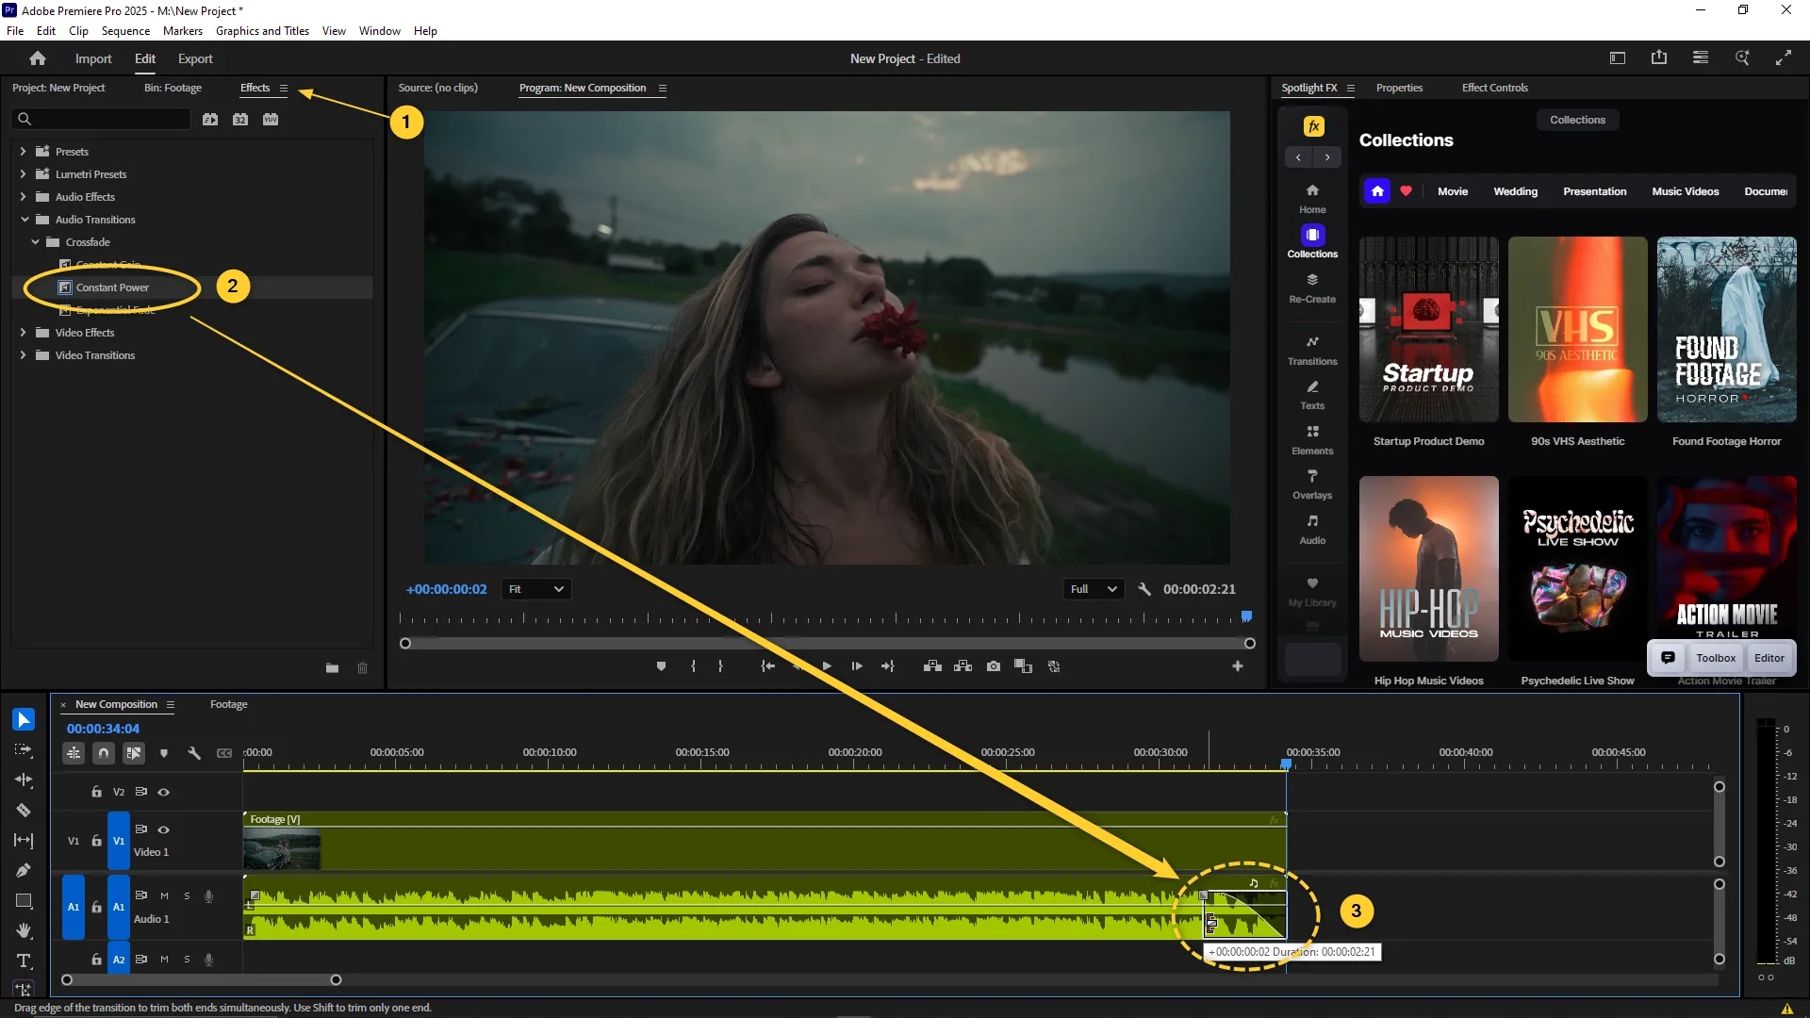Viewport: 1810px width, 1018px height.
Task: Click New Custom Bin folder icon
Action: point(333,668)
